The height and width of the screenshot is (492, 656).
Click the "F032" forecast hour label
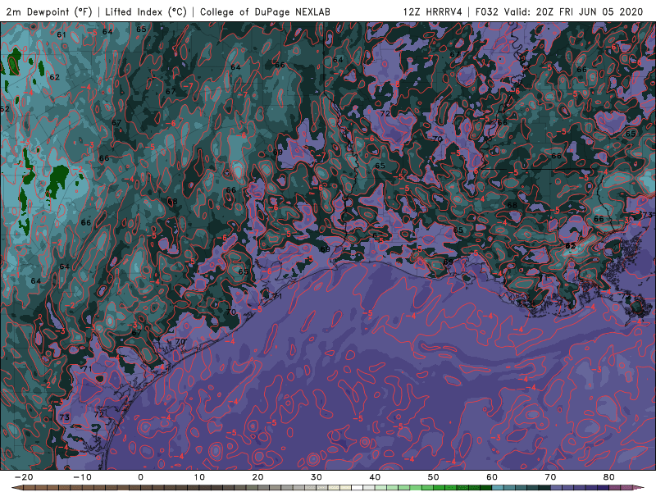tap(487, 11)
